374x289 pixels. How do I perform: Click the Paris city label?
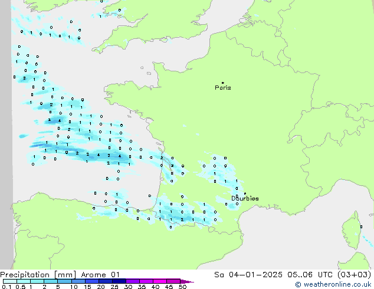[223, 88]
